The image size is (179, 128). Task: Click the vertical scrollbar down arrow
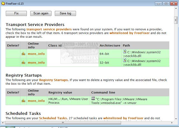point(176,119)
